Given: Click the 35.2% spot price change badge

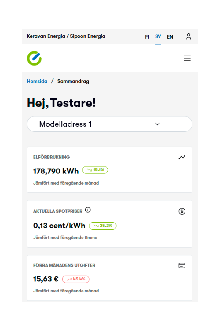Looking at the screenshot, I should pyautogui.click(x=103, y=226).
